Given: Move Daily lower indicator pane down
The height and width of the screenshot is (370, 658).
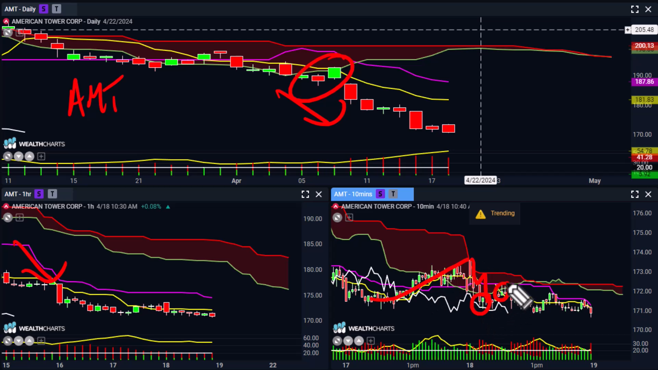Looking at the screenshot, I should (19, 157).
